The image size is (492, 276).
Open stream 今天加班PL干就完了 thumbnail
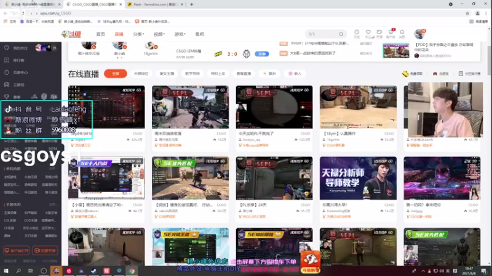(x=274, y=107)
